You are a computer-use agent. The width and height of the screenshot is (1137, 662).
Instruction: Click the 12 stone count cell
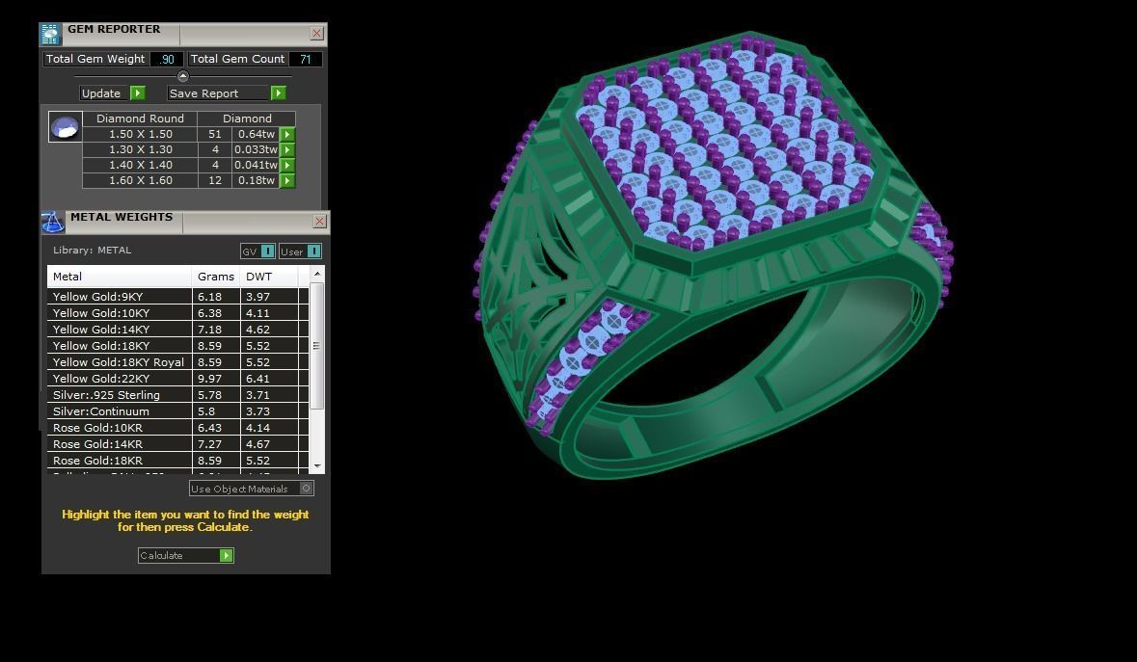pyautogui.click(x=215, y=180)
